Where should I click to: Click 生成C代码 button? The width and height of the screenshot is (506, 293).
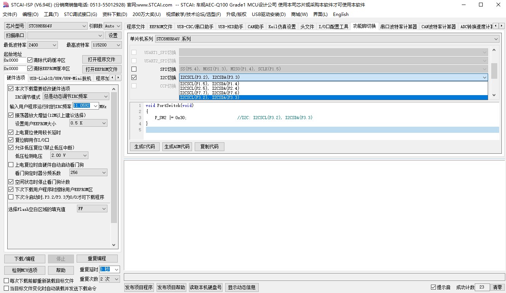coord(145,146)
